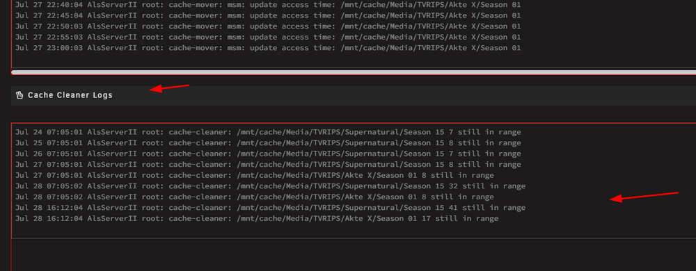Click the Akte X entry showing 17 still in range
The width and height of the screenshot is (696, 271).
[x=257, y=219]
